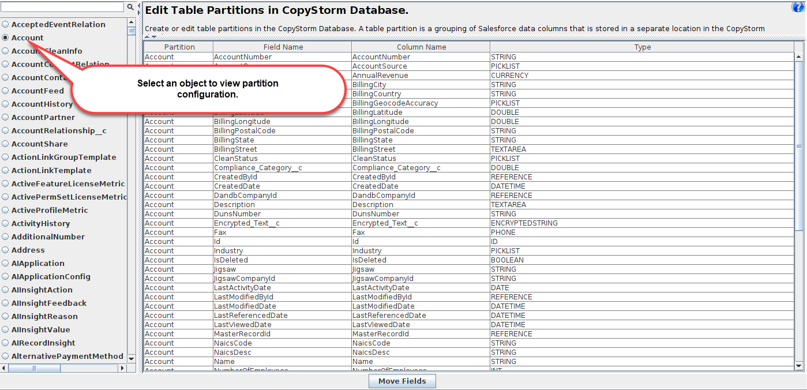Collapse the sidebar with the left divider arrow
Viewport: 807px width, 390px height.
[x=139, y=6]
